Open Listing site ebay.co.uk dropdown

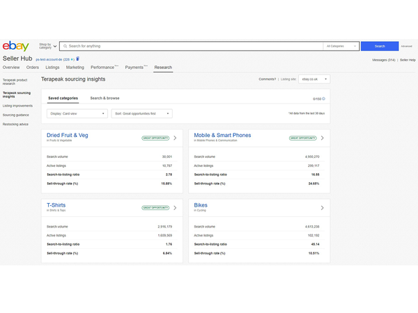[314, 79]
